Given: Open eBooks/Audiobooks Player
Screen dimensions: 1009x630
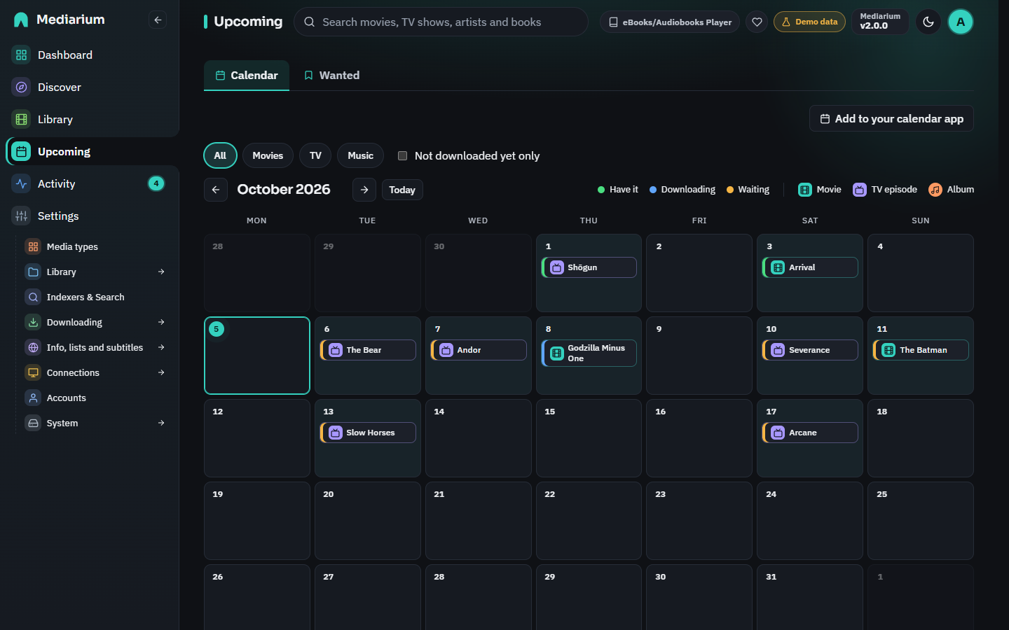Looking at the screenshot, I should (670, 22).
